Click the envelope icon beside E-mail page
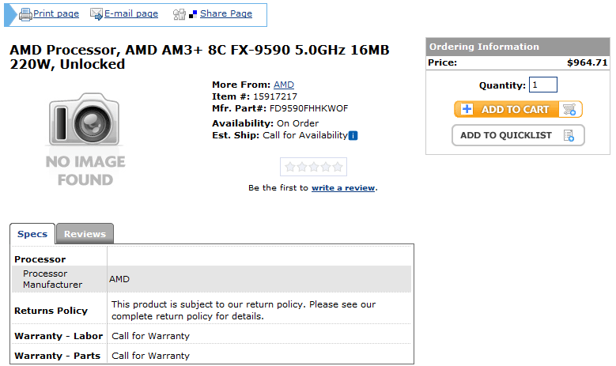 96,14
